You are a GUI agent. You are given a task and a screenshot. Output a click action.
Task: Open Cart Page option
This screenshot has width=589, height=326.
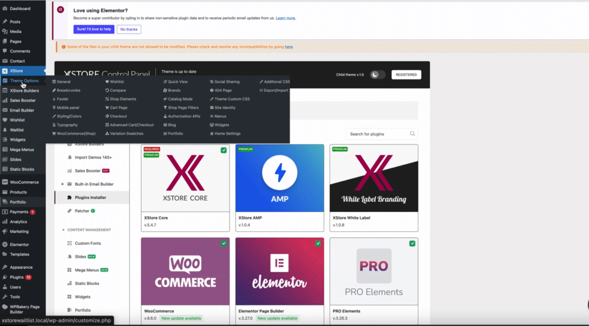coord(116,108)
